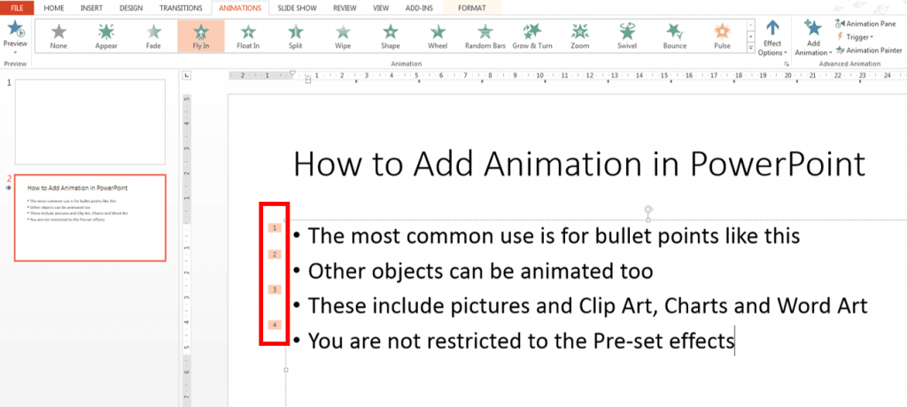Select animation marker 4
This screenshot has width=907, height=407.
pos(275,325)
